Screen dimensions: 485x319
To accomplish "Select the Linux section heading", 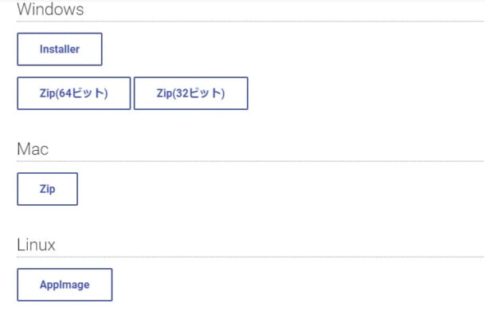I will point(36,245).
